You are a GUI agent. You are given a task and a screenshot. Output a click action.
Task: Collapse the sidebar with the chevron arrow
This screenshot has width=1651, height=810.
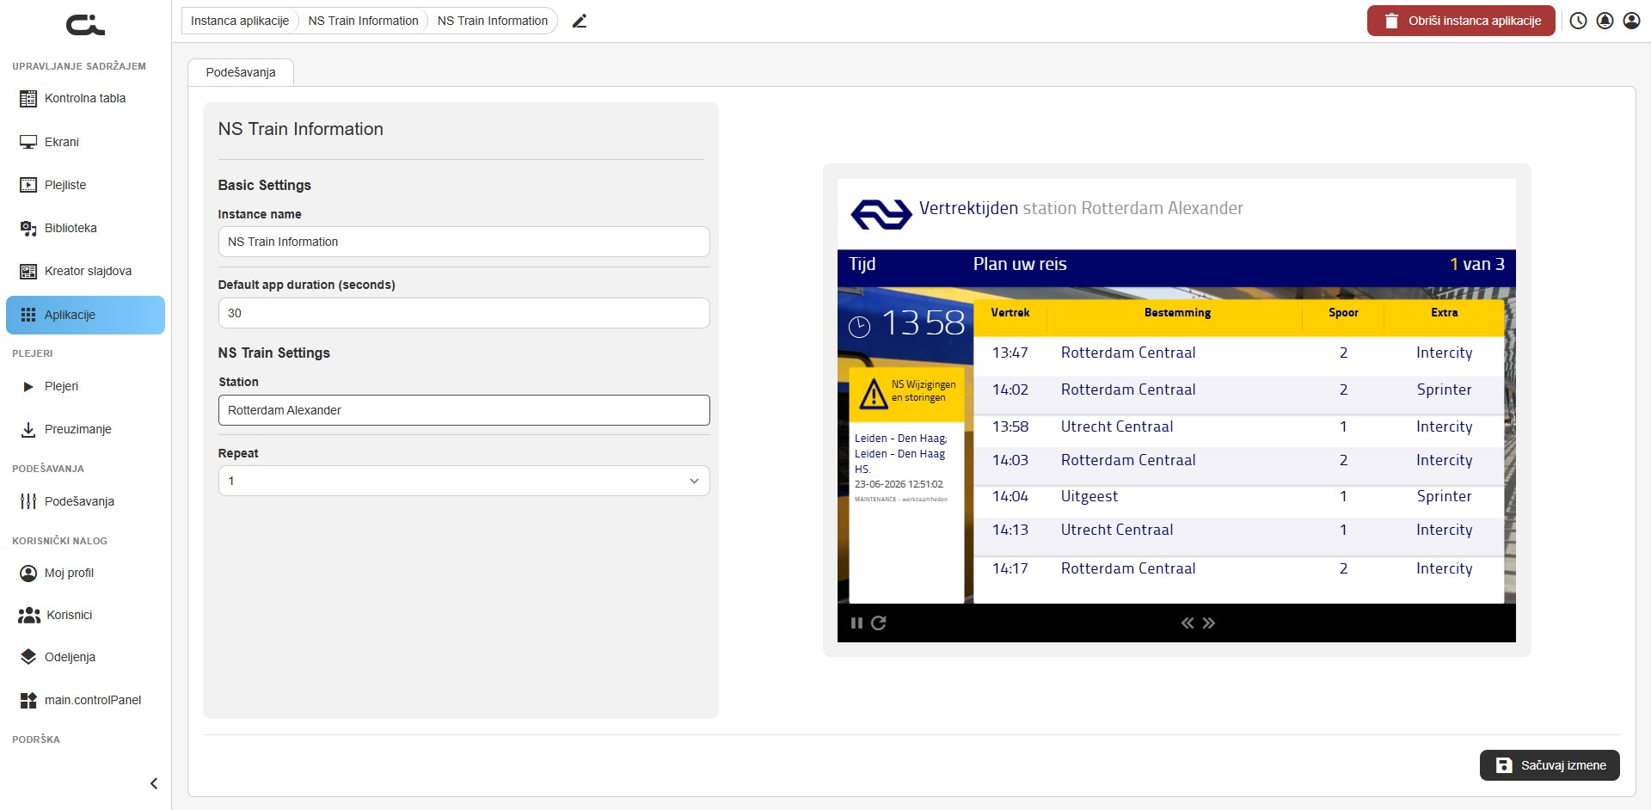click(154, 783)
